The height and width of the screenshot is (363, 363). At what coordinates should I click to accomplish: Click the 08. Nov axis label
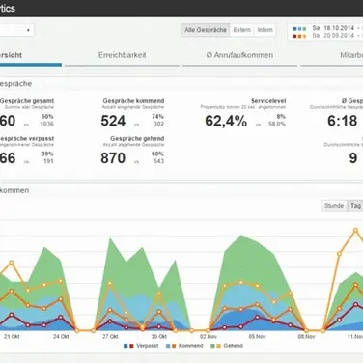coord(306,337)
